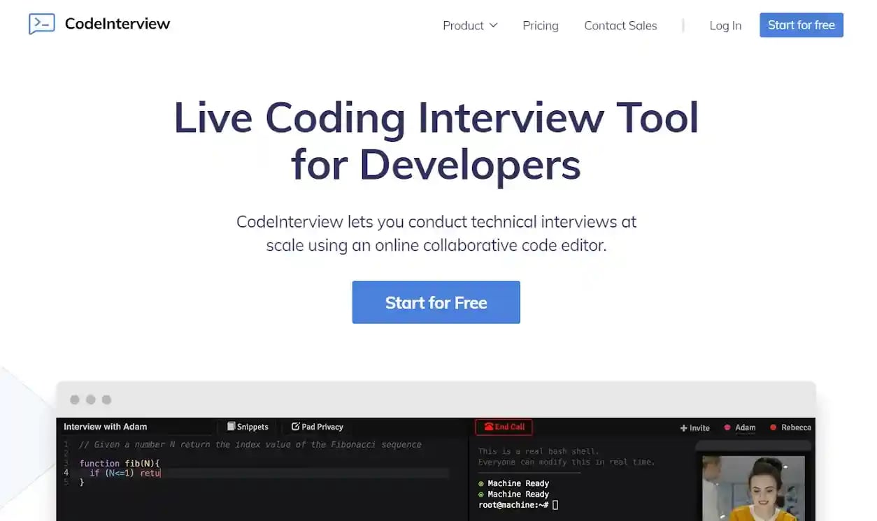Click Adam's presence indicator dot

[727, 427]
